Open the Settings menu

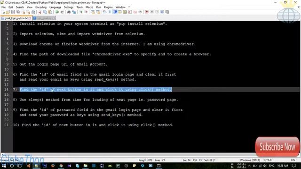coord(69,7)
